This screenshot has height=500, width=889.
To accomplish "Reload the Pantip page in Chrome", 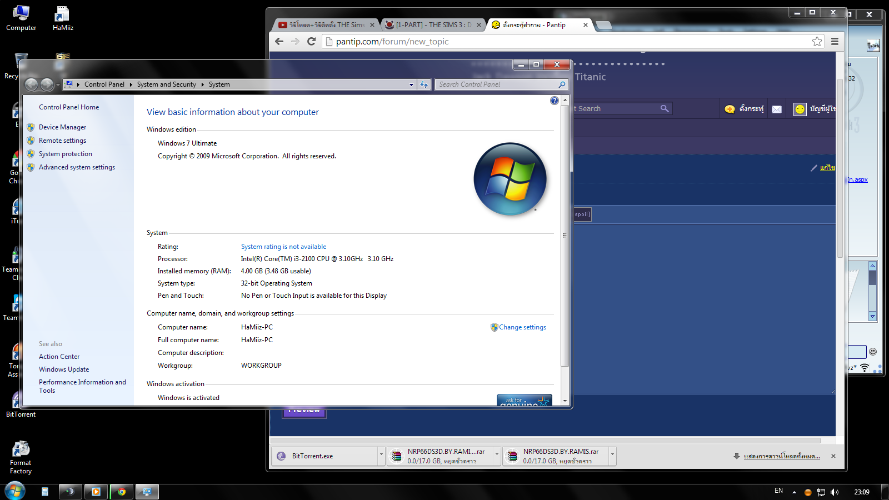I will click(x=311, y=41).
